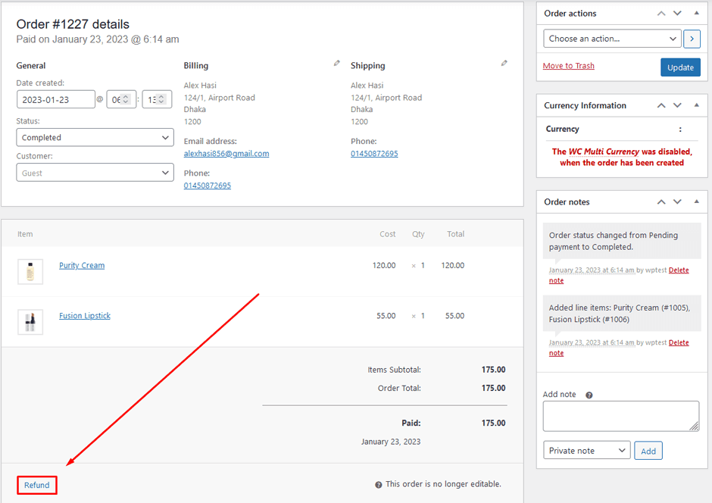Run the selected order action with arrow button

pos(692,38)
